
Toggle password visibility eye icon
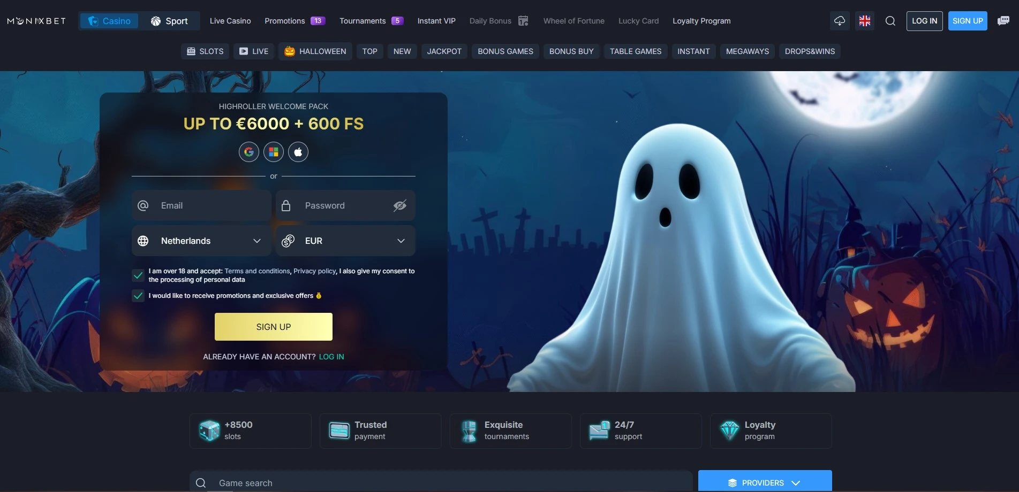click(x=399, y=205)
